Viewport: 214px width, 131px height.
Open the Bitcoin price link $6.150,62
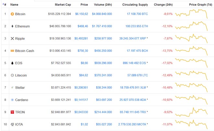81,14
